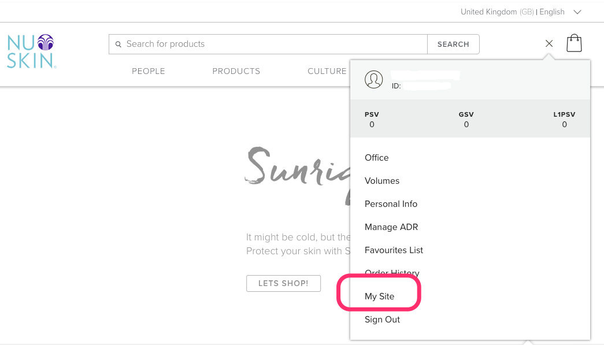Click the Nu Skin logo
The width and height of the screenshot is (604, 345).
(31, 51)
